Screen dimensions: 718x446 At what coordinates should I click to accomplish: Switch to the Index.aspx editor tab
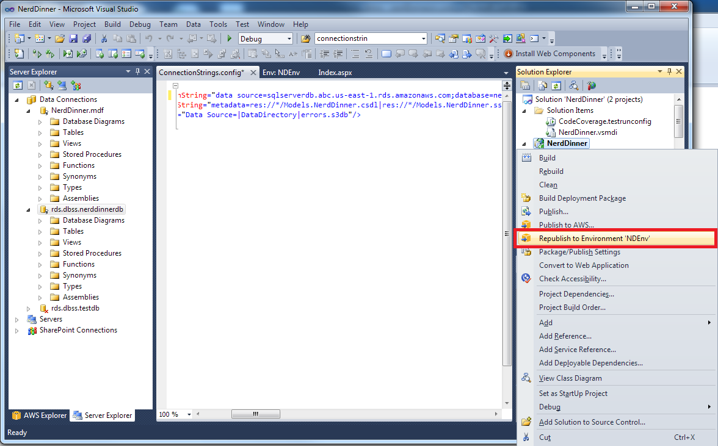tap(335, 73)
